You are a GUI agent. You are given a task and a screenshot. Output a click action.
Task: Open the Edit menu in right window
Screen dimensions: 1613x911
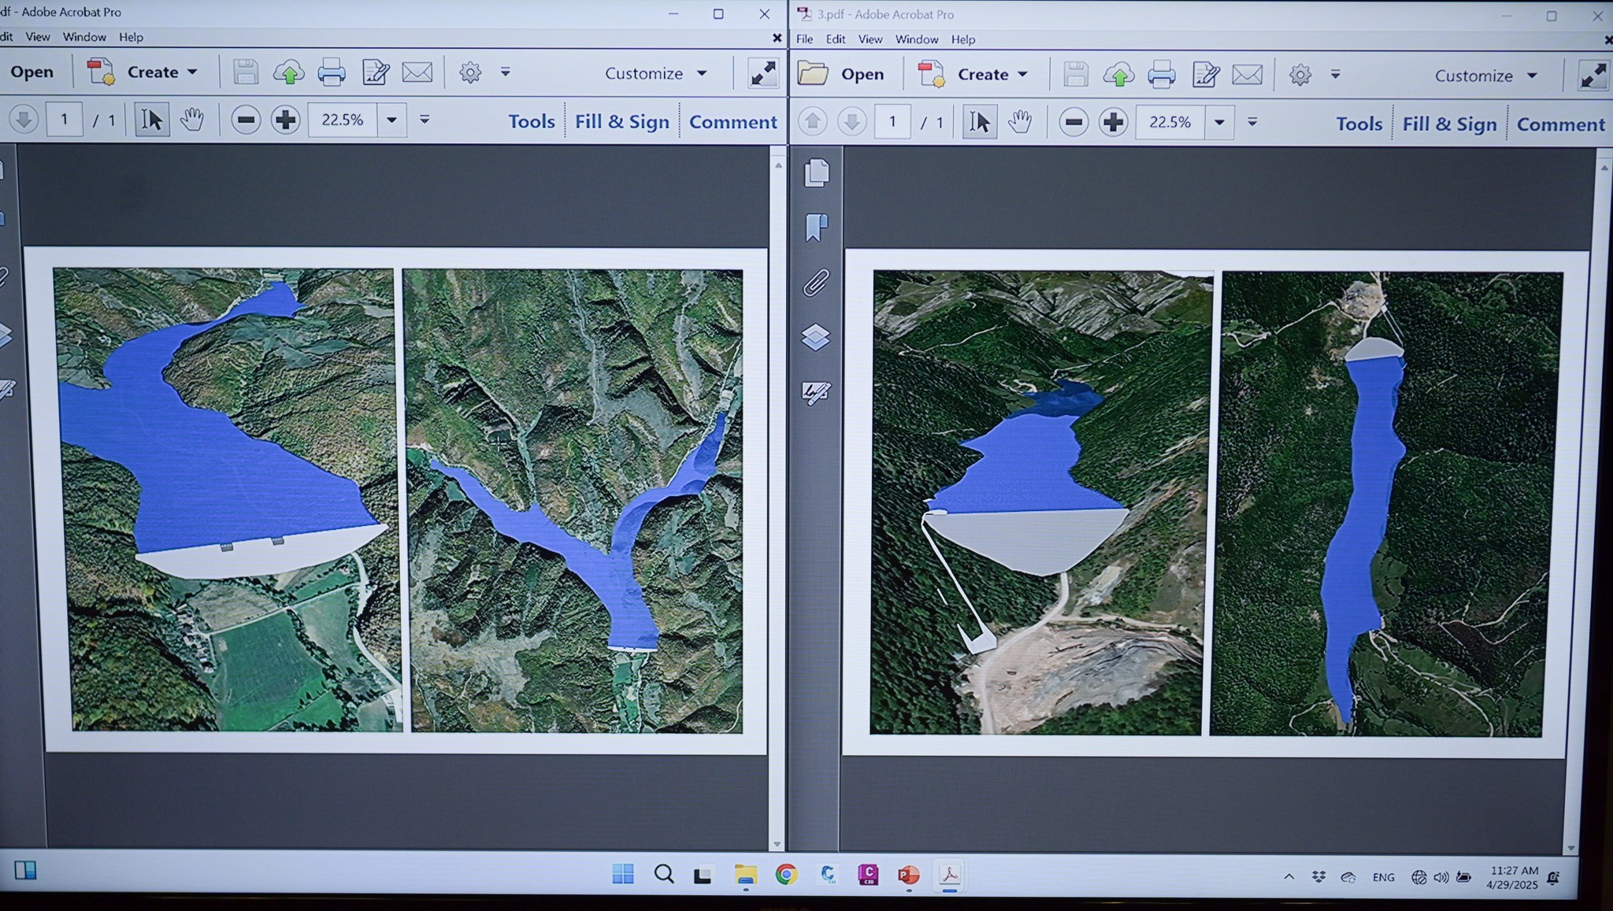(x=835, y=39)
